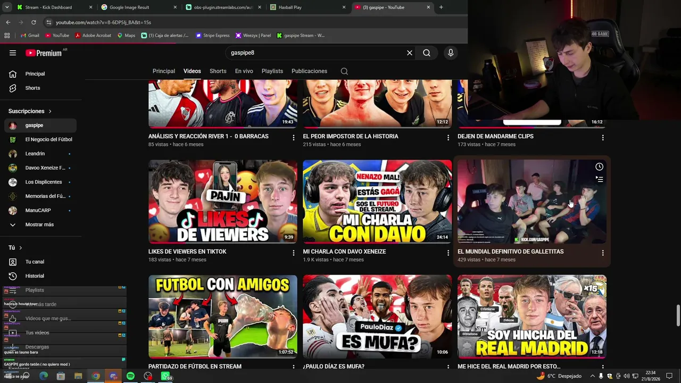Select the Videos channel tab

[x=192, y=71]
